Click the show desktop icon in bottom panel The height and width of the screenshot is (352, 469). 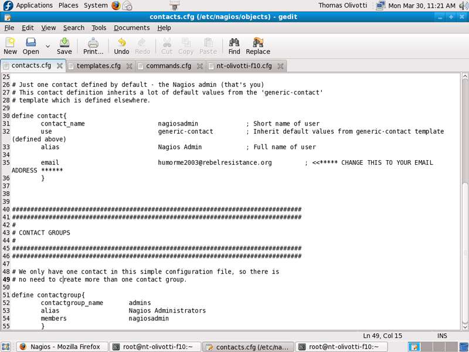(6, 347)
